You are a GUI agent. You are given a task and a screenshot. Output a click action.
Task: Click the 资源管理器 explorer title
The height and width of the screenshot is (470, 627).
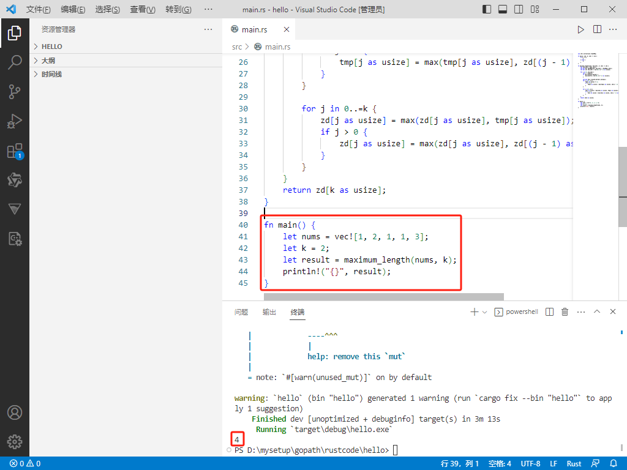tap(58, 29)
